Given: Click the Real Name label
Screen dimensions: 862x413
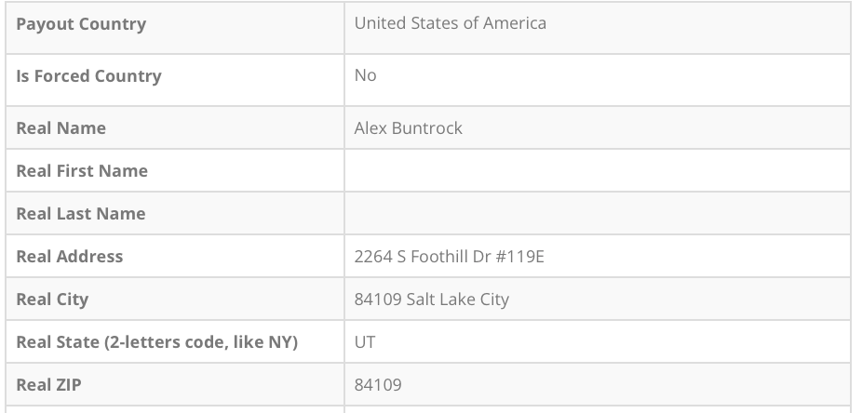Looking at the screenshot, I should (x=61, y=128).
